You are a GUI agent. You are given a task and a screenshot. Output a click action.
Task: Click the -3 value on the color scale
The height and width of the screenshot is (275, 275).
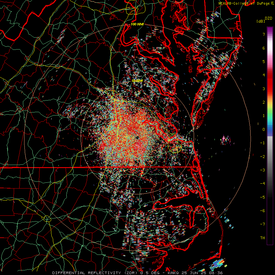click(262, 170)
